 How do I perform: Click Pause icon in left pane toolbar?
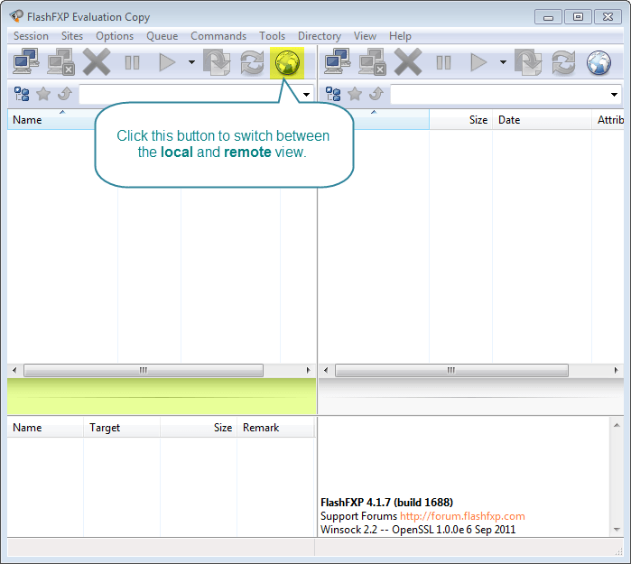coord(132,63)
